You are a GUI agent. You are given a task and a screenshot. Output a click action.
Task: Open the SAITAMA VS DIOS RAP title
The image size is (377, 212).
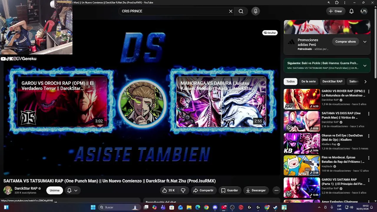(x=341, y=115)
